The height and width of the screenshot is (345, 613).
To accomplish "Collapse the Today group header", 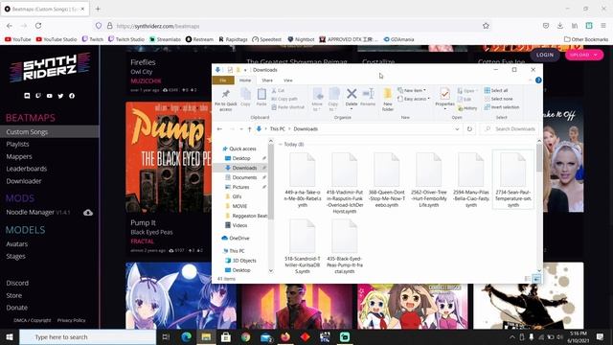I will 281,145.
